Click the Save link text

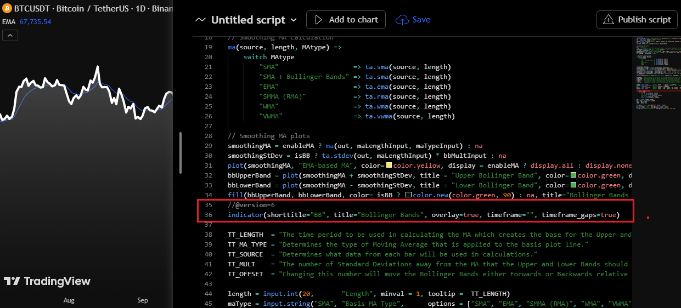(x=421, y=20)
